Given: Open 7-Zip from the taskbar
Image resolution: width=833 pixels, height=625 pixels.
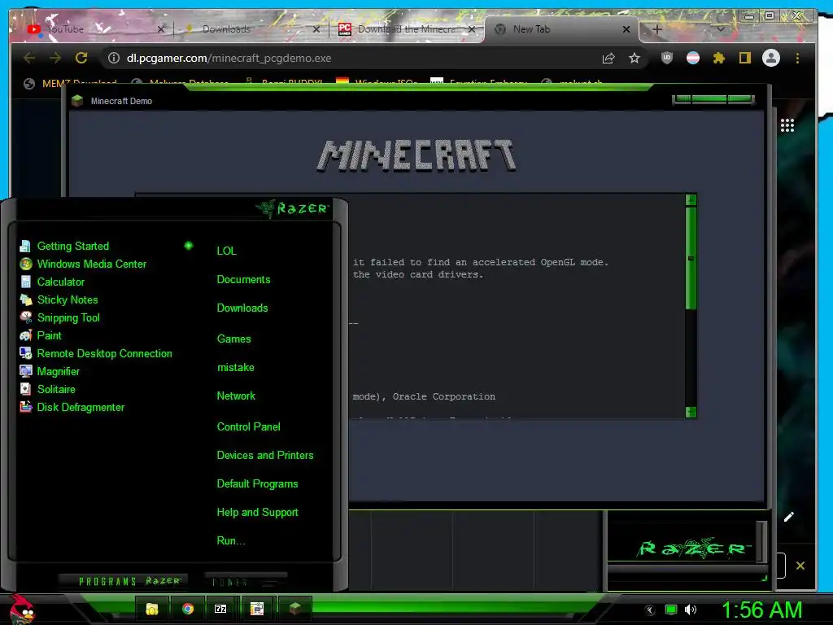Looking at the screenshot, I should pyautogui.click(x=220, y=609).
